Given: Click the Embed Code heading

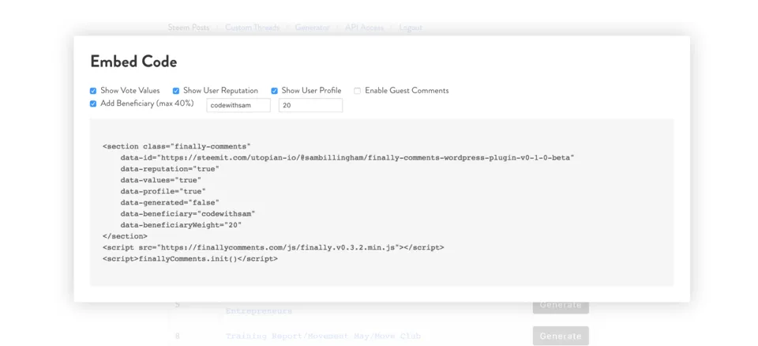Looking at the screenshot, I should click(x=133, y=62).
